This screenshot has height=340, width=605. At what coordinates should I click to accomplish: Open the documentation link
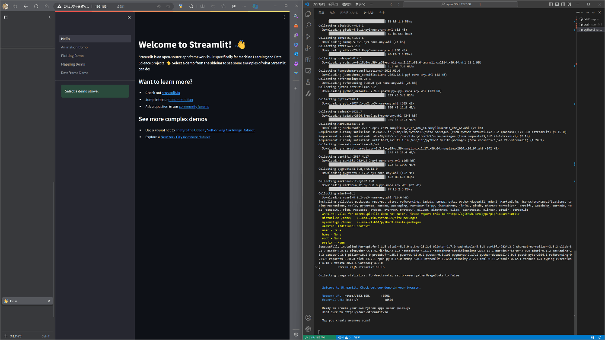click(x=181, y=100)
